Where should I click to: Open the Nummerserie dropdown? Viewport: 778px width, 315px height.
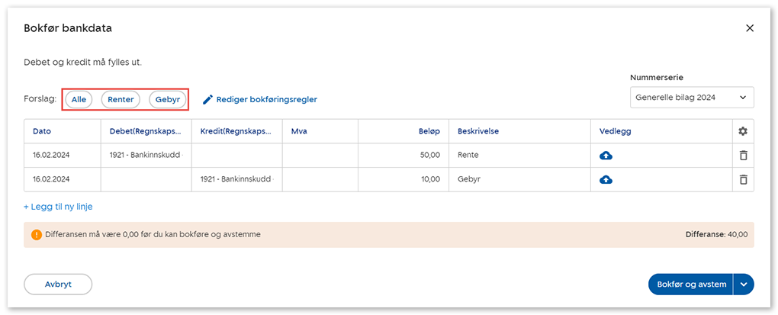tap(691, 98)
